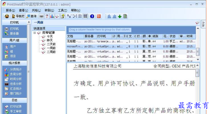The height and width of the screenshot is (114, 211).
Task: Open 负荷分析 report
Action: tap(13, 74)
